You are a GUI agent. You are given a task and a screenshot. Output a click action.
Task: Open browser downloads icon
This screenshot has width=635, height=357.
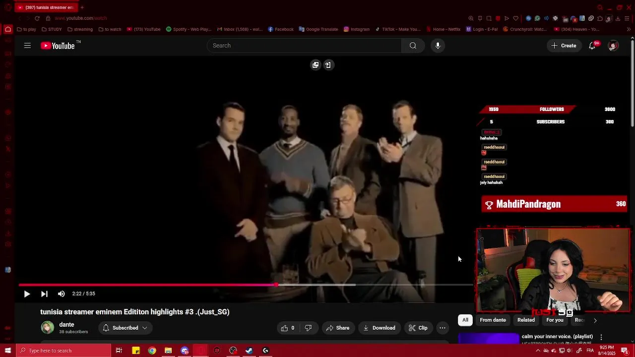[618, 18]
